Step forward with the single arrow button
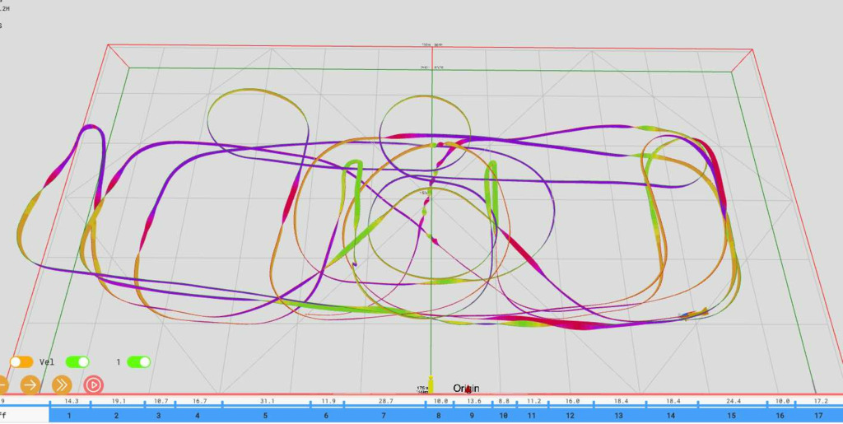Viewport: 843px width, 424px height. (x=30, y=384)
